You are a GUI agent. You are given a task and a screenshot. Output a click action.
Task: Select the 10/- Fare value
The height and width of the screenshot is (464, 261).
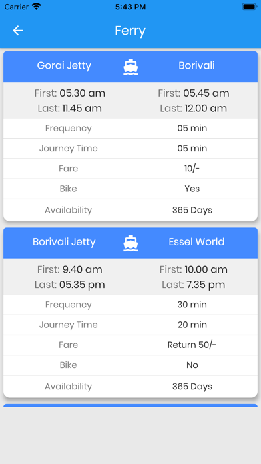[192, 169]
